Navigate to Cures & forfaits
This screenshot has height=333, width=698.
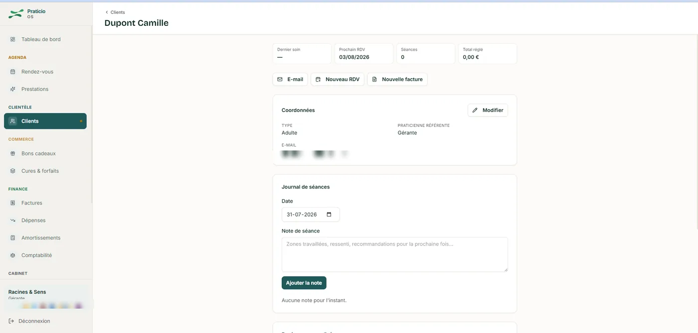click(45, 171)
